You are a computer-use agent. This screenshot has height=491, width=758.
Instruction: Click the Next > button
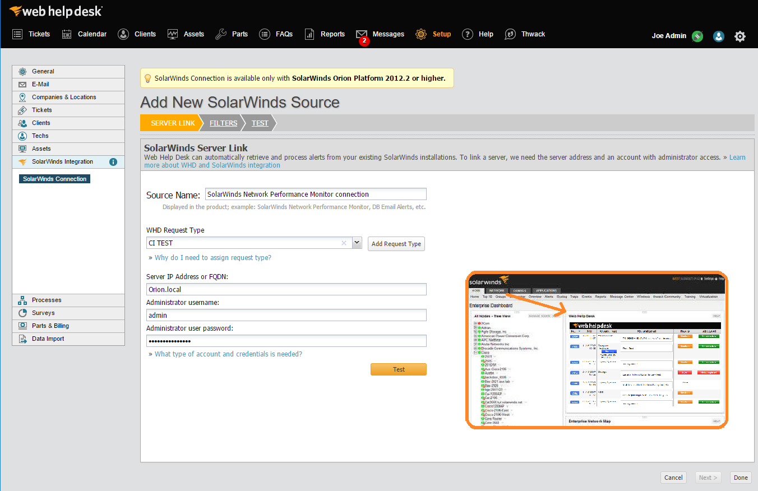point(708,478)
